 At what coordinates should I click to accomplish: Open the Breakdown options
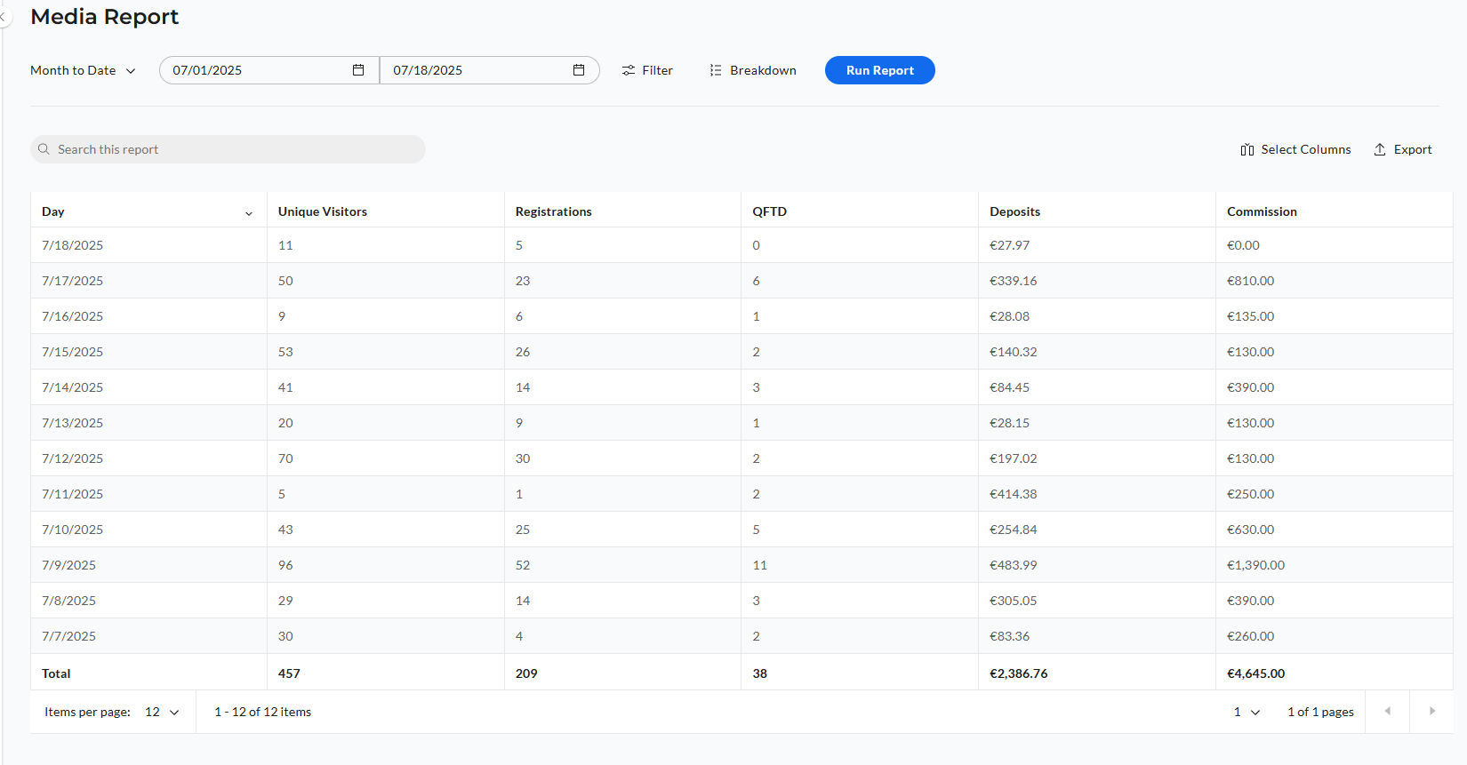click(753, 70)
